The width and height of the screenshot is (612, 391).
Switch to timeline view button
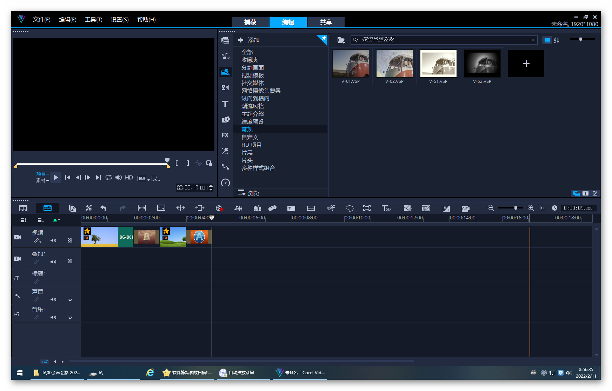point(47,208)
